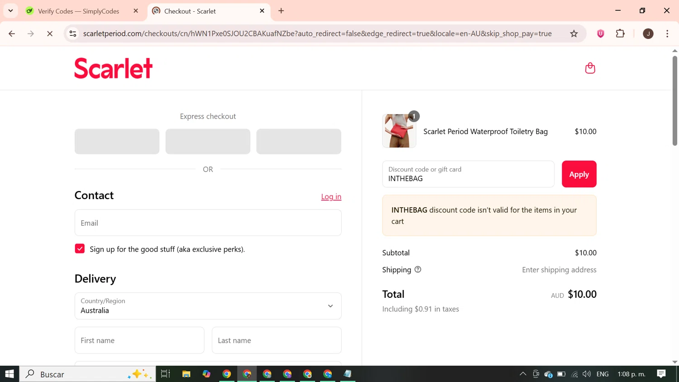This screenshot has height=382, width=679.
Task: Show hidden system tray icons
Action: tap(523, 374)
